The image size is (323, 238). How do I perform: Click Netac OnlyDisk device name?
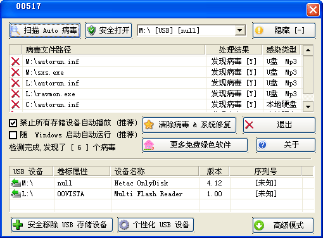tap(141, 183)
